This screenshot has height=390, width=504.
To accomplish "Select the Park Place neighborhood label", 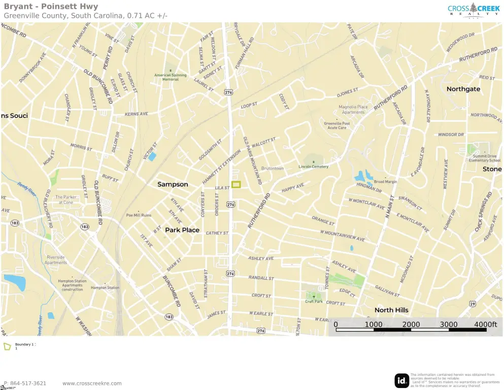I will point(182,230).
